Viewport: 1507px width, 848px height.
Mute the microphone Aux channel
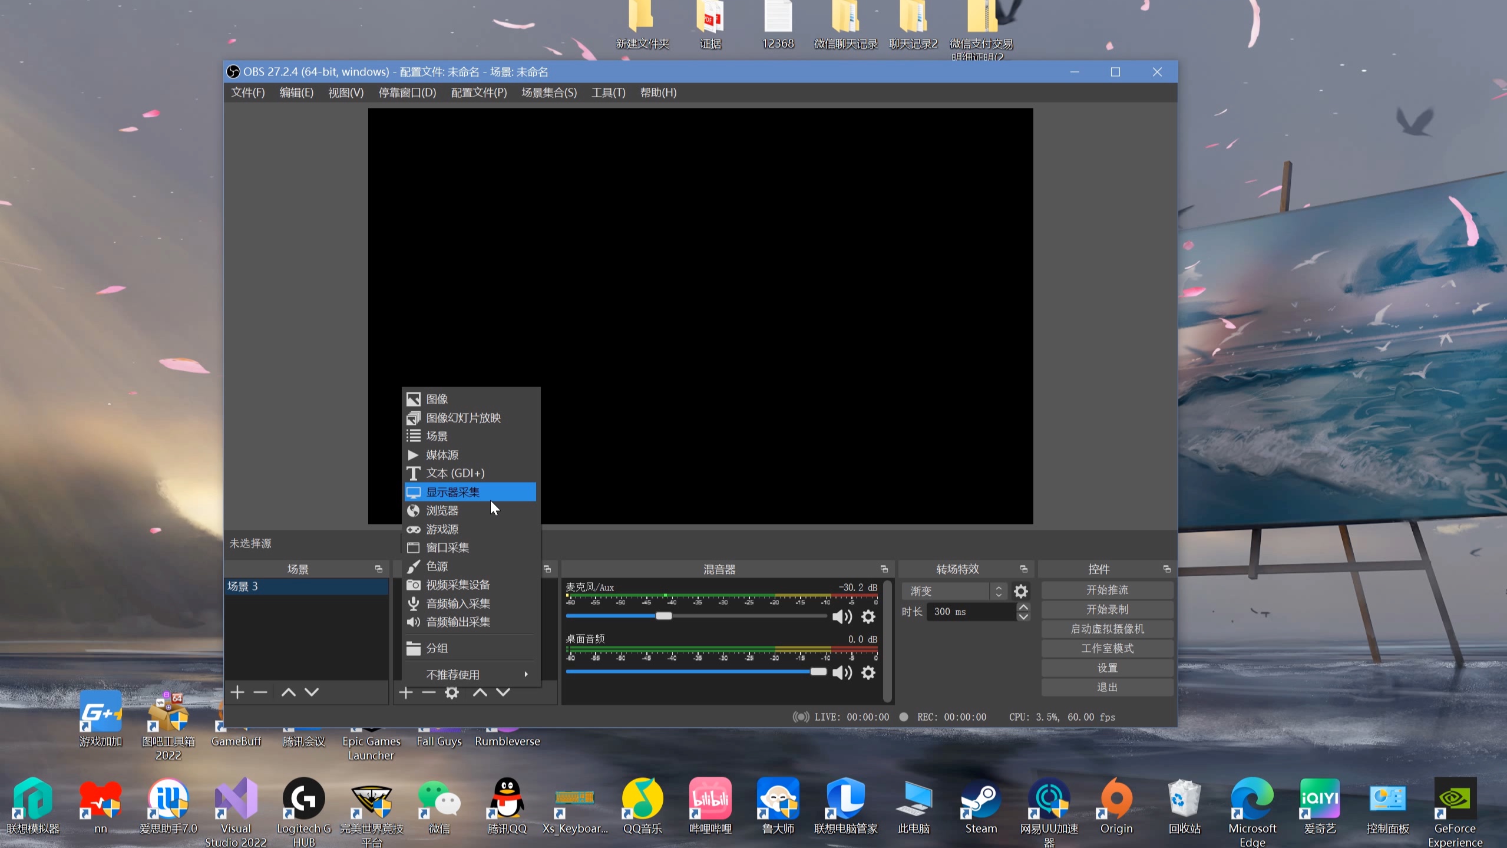coord(842,616)
